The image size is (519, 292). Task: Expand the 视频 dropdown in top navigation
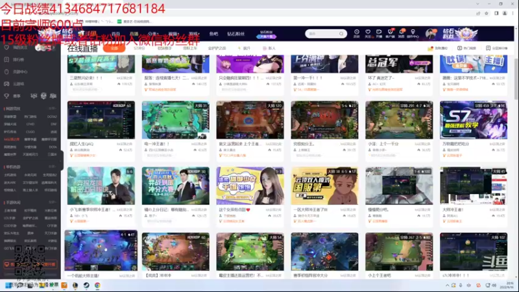point(173,34)
